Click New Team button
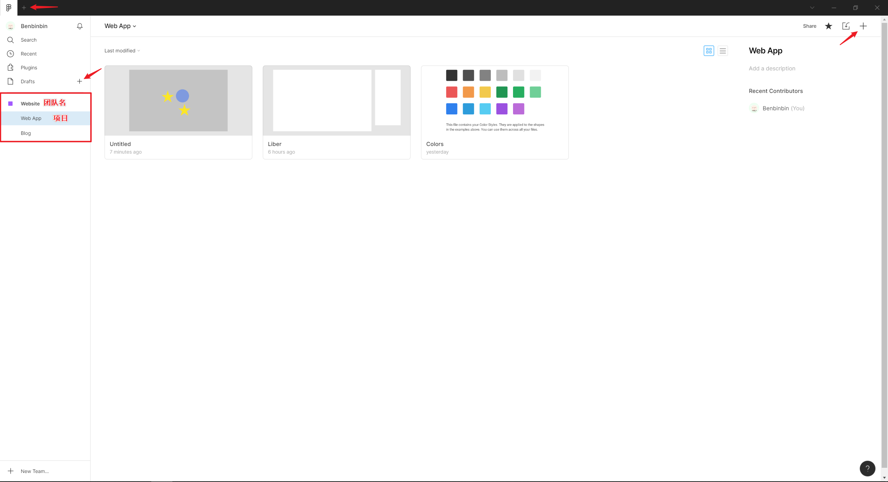 pyautogui.click(x=34, y=471)
